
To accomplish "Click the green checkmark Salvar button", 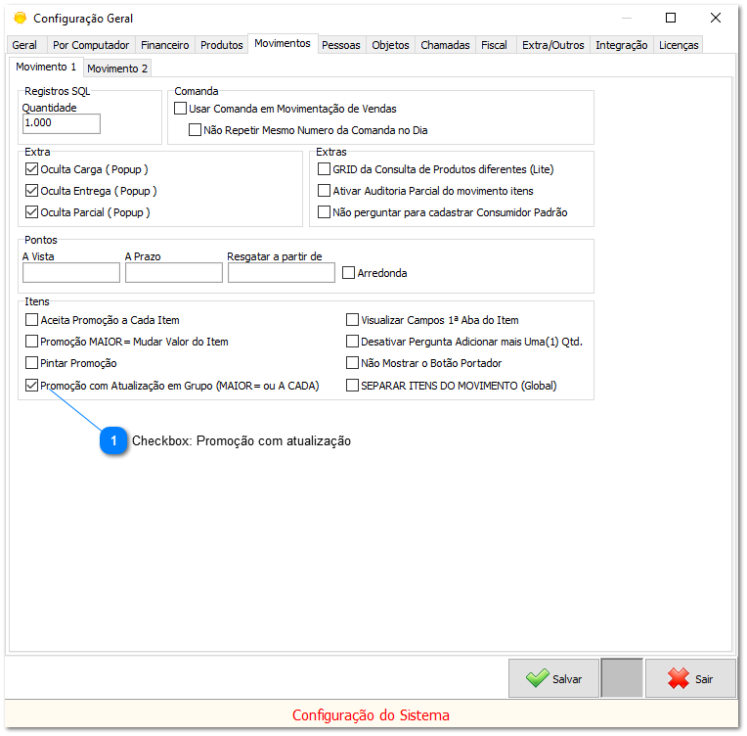I will (x=553, y=678).
